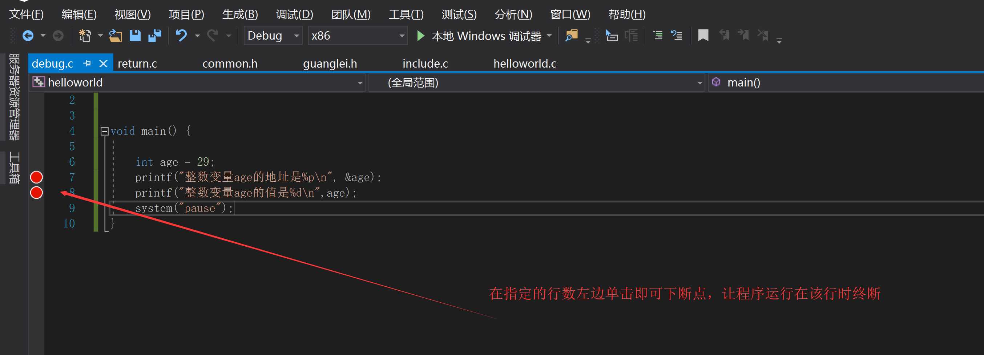
Task: Collapse the void main() code block
Action: coord(104,132)
